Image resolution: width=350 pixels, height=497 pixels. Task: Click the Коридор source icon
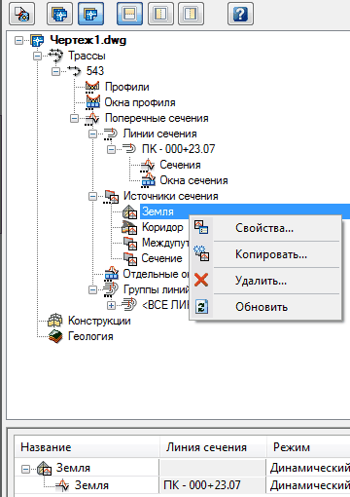pos(129,227)
